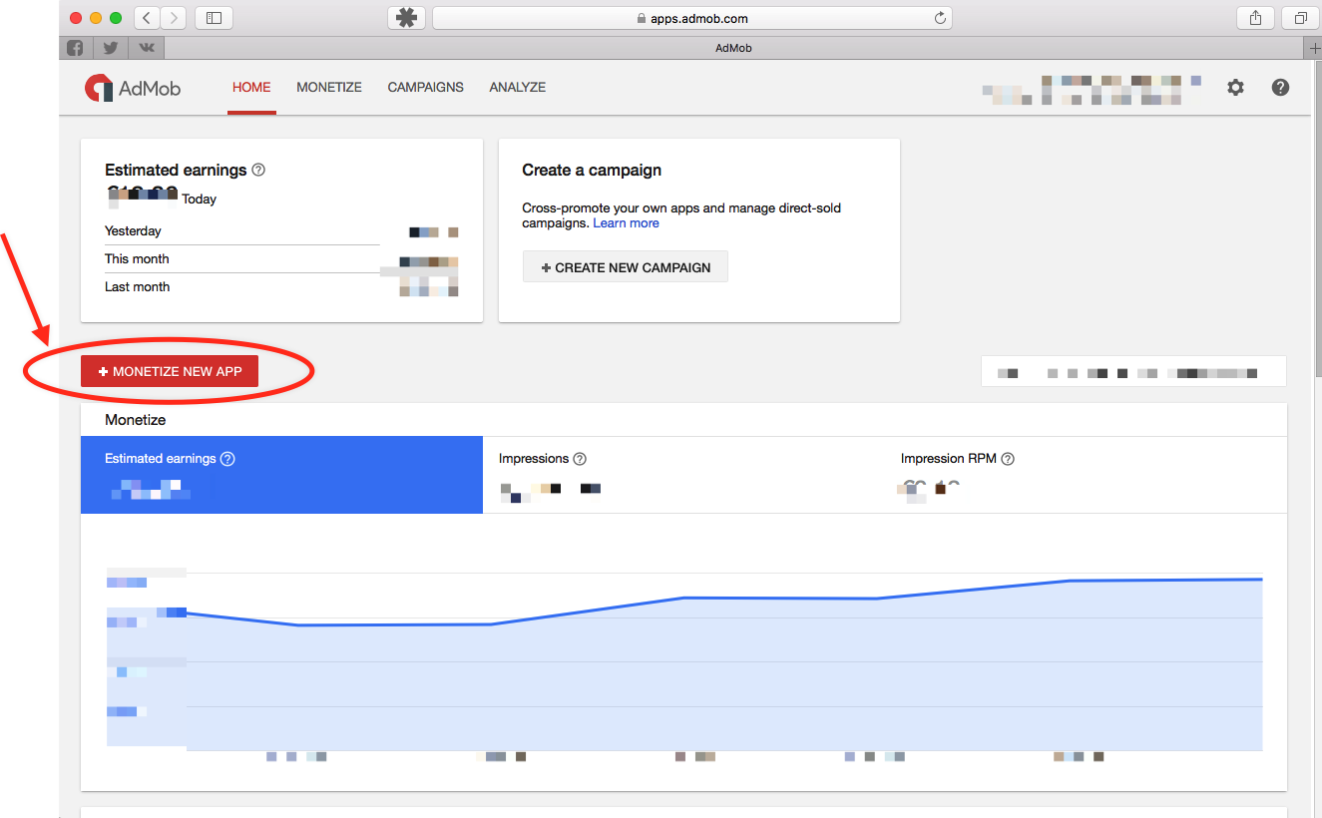The image size is (1322, 818).
Task: Show all tabs button in Safari
Action: click(1300, 18)
